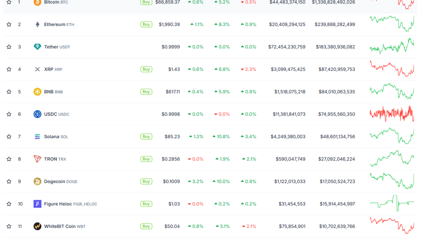This screenshot has height=238, width=424.
Task: Favorite Dogecoin using its star
Action: (9, 181)
